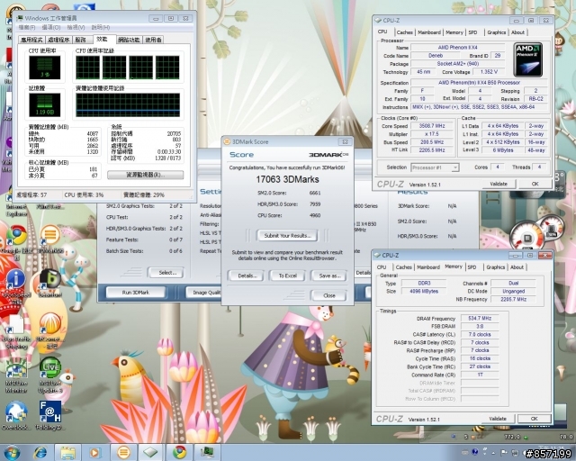Open Windows Explorer folder on taskbar

pos(68,452)
